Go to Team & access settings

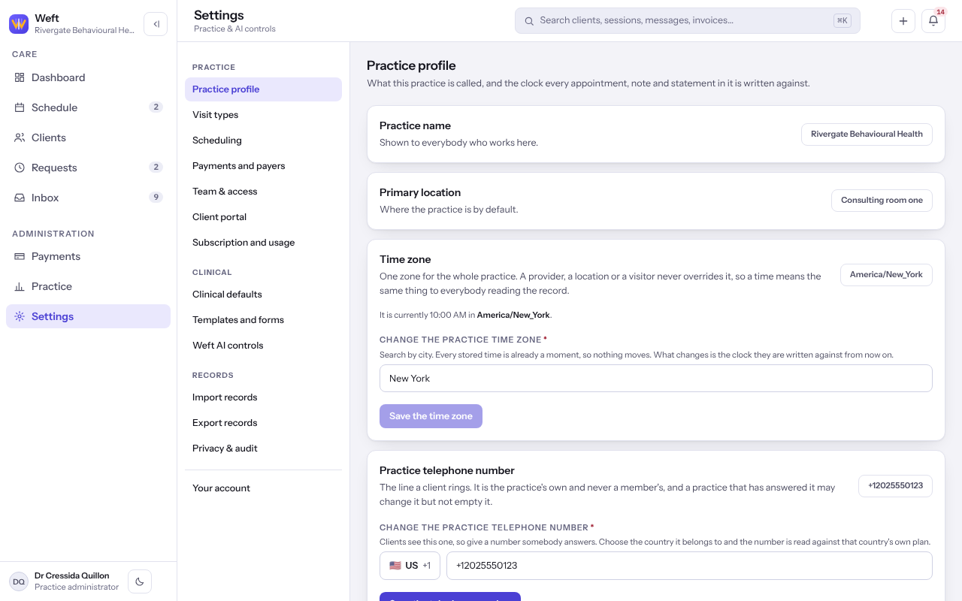(263, 192)
